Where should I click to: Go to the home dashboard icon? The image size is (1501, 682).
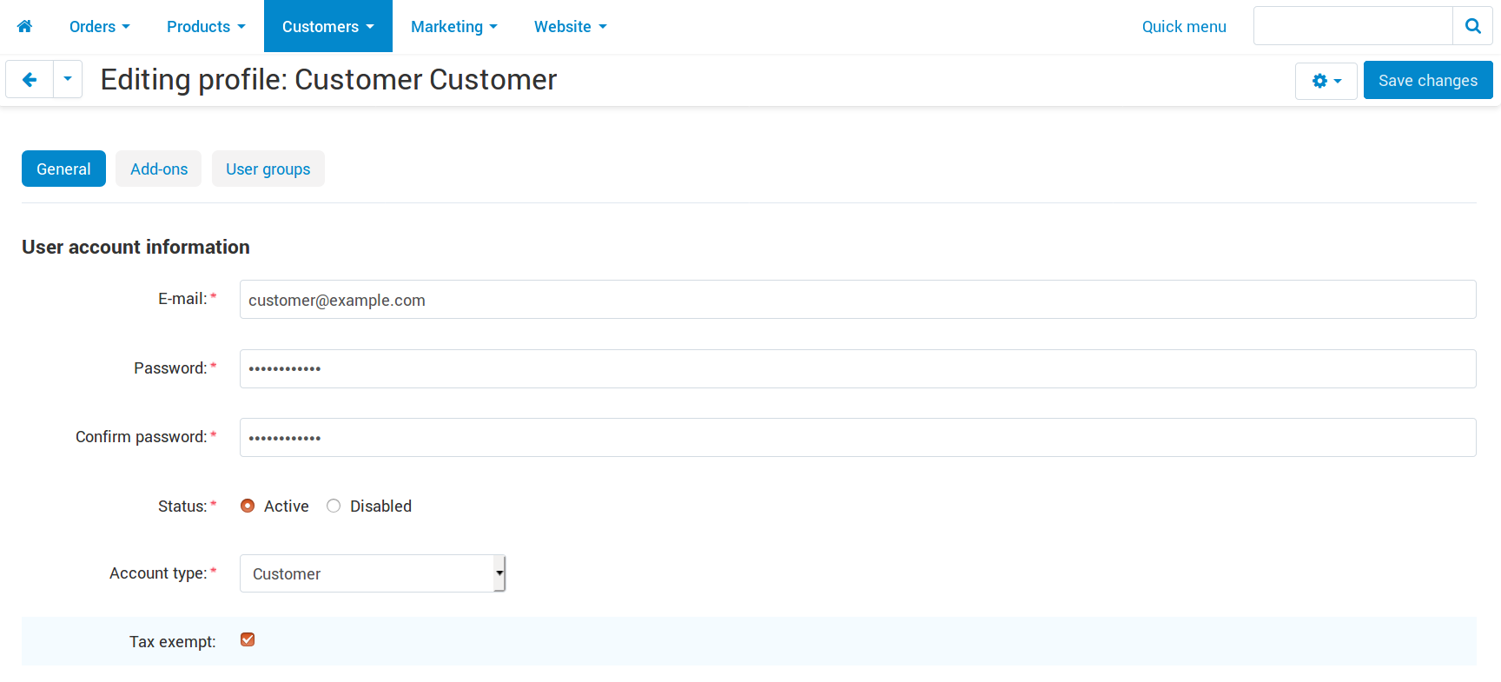pyautogui.click(x=25, y=26)
